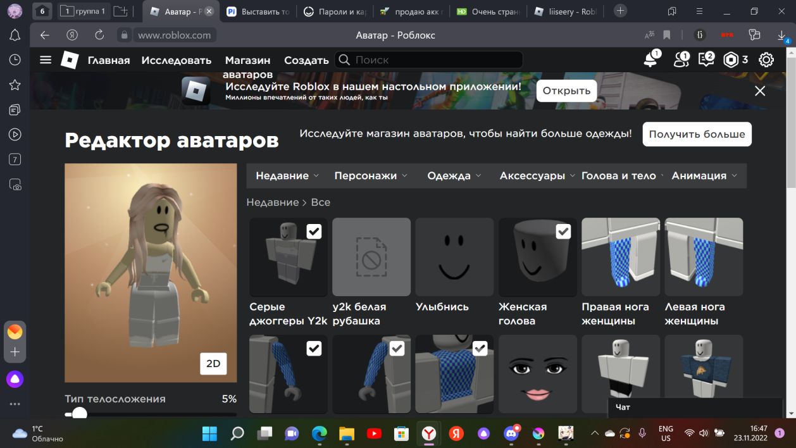Click Все in the breadcrumb
This screenshot has width=796, height=448.
pyautogui.click(x=321, y=202)
